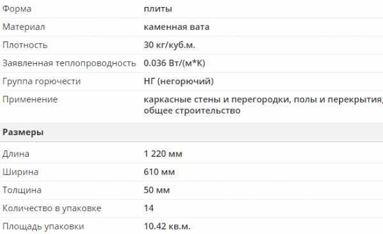
Task: Select the каменная вата value
Action: [176, 27]
